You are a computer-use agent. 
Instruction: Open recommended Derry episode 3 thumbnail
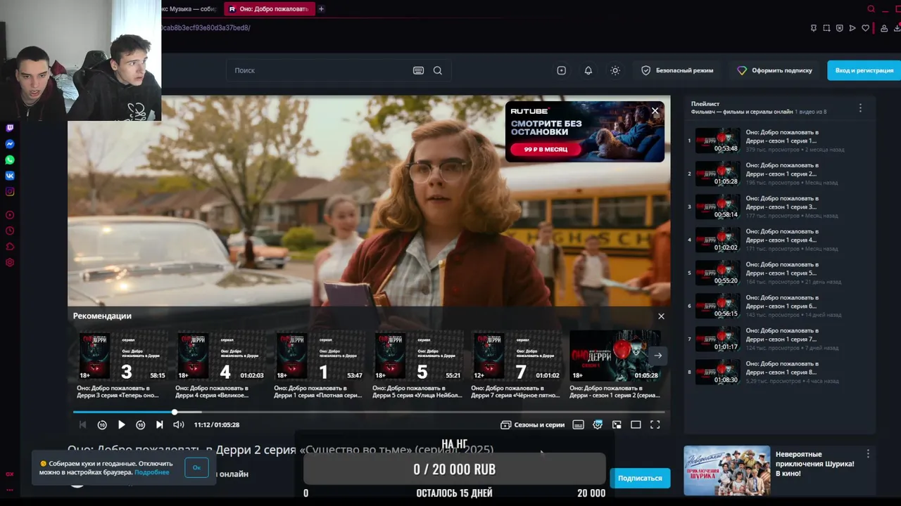click(122, 356)
